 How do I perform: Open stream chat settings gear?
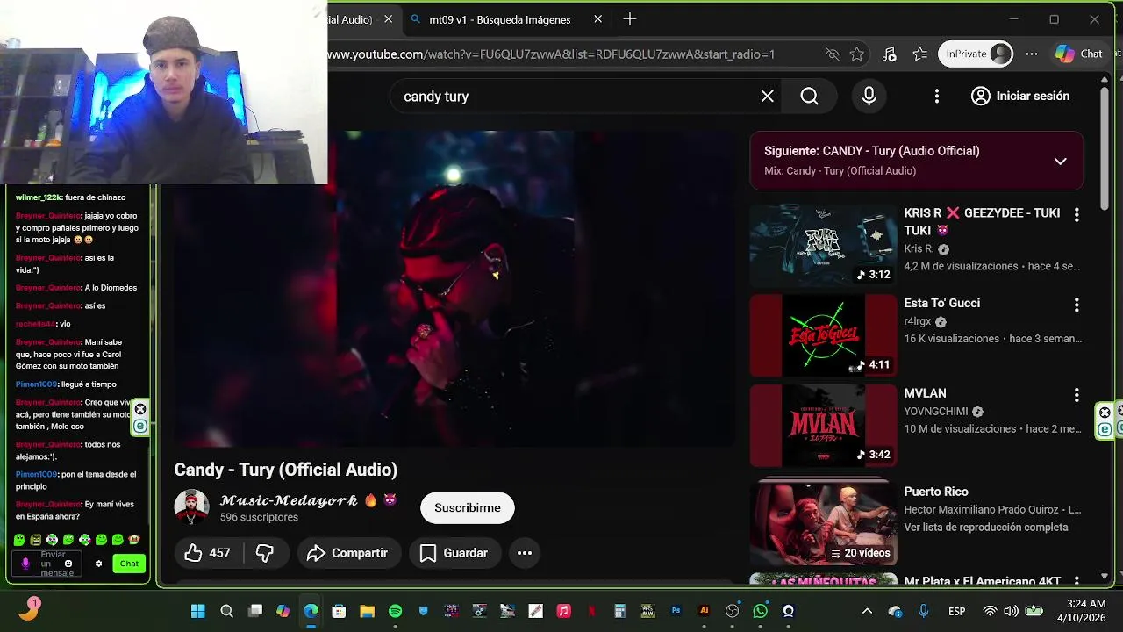coord(98,564)
